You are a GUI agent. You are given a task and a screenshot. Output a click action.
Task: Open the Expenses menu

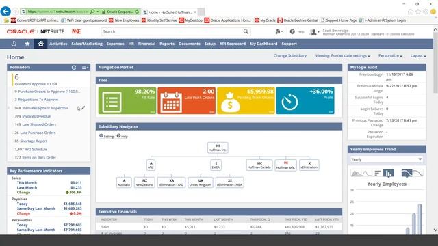[x=116, y=44]
